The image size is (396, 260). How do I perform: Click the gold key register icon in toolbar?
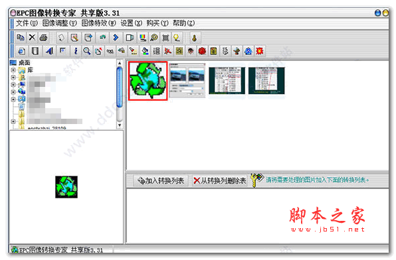point(194,38)
